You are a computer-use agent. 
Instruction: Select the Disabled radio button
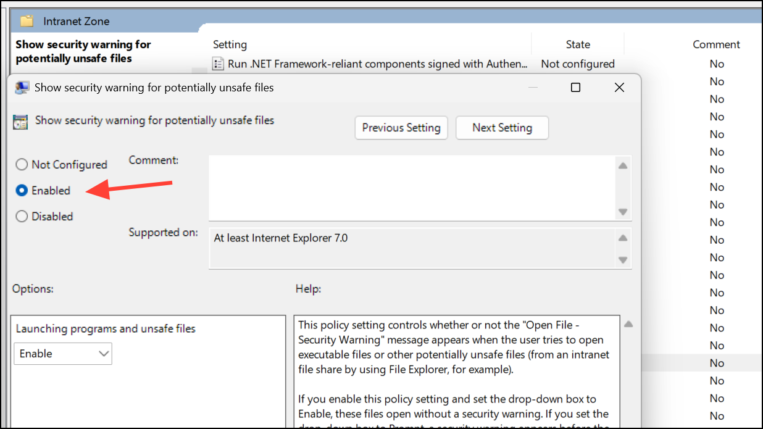click(x=22, y=217)
